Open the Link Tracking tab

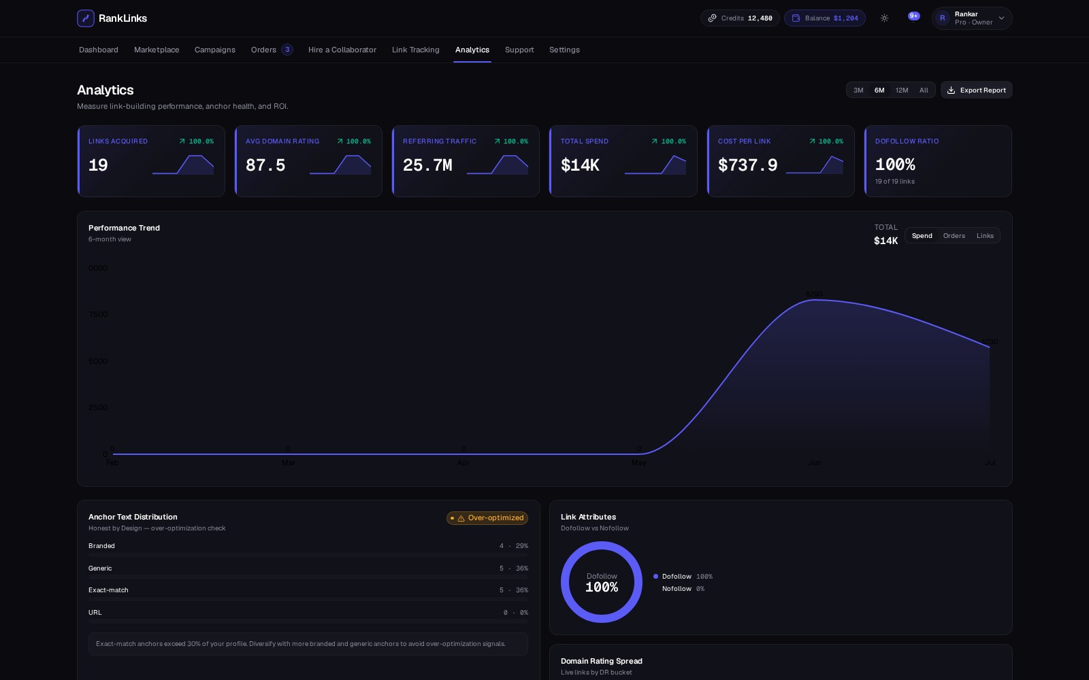coord(416,50)
